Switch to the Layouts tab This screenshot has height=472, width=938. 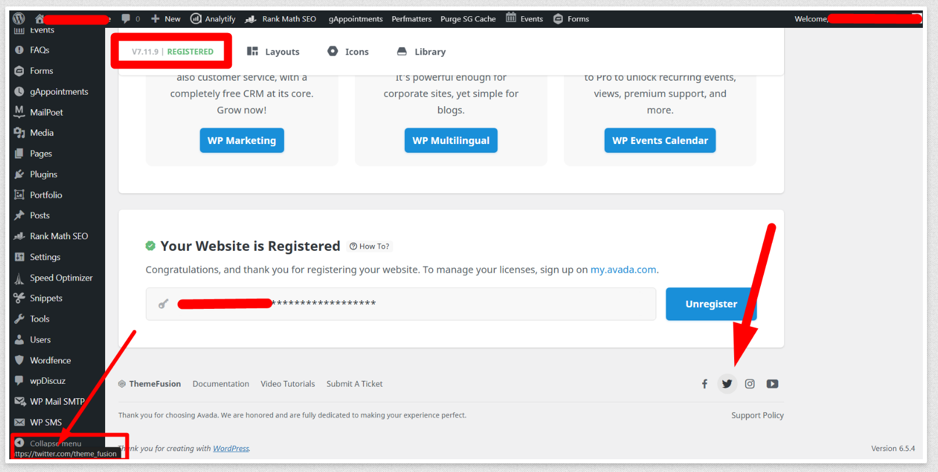(x=273, y=52)
